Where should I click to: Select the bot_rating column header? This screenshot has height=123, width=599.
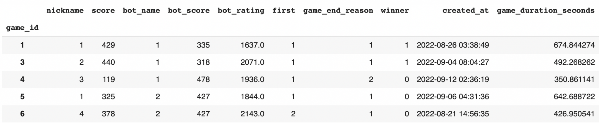[x=241, y=11]
